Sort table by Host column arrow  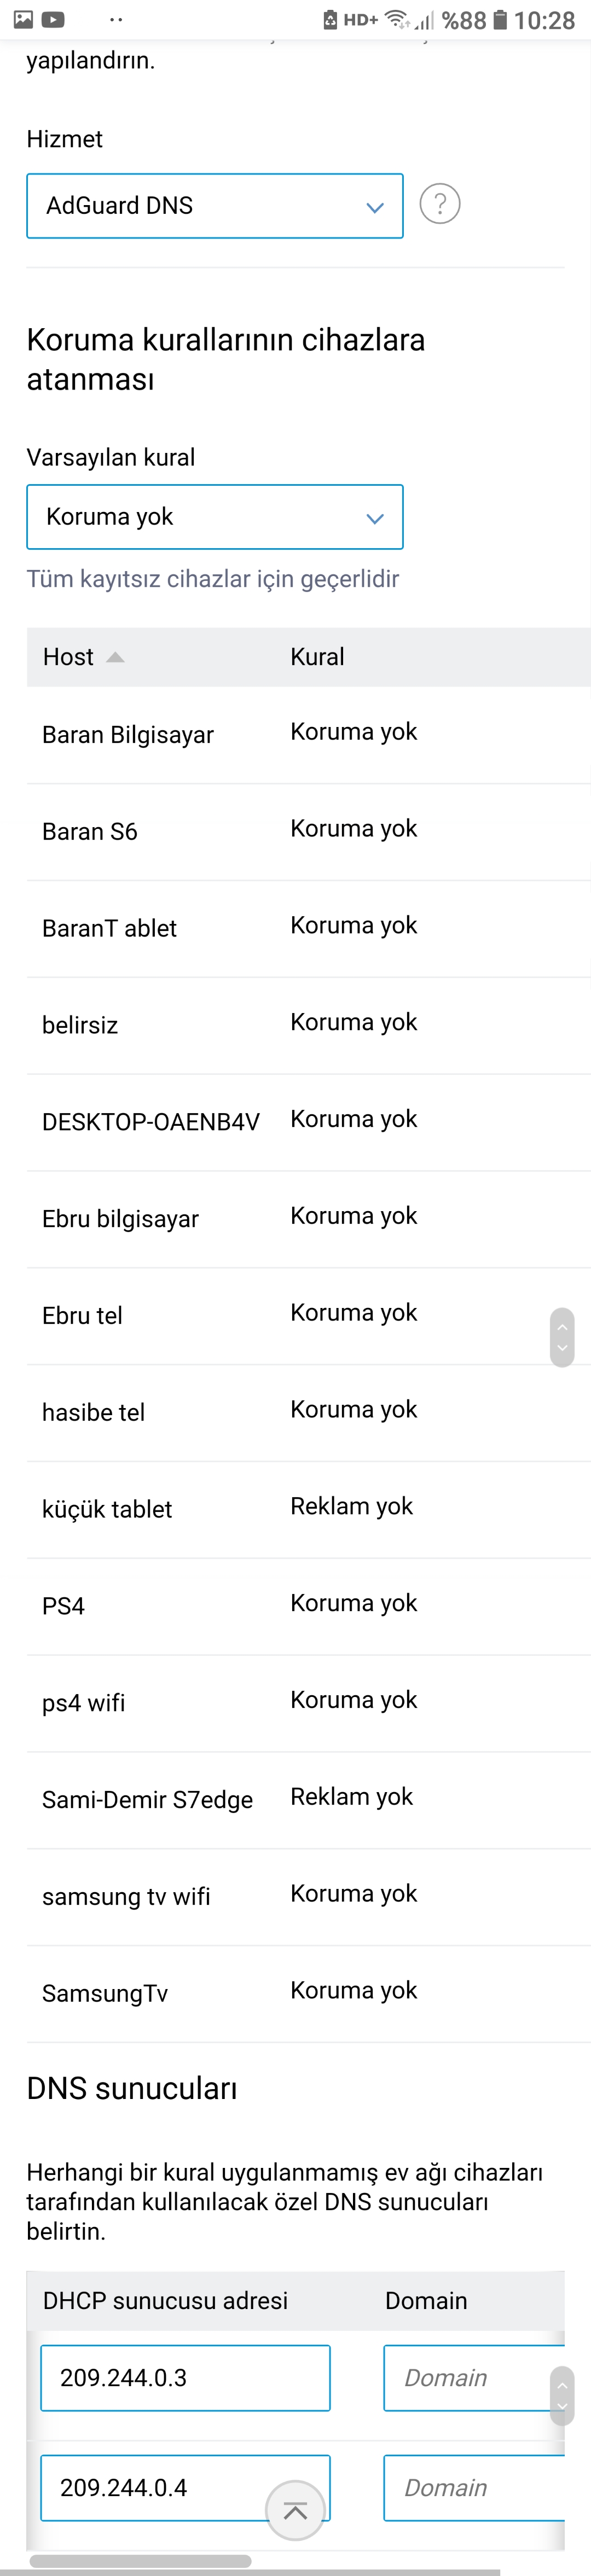click(115, 657)
